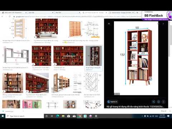Open the notification center
Viewport: 172px width, 129px height.
(168, 116)
